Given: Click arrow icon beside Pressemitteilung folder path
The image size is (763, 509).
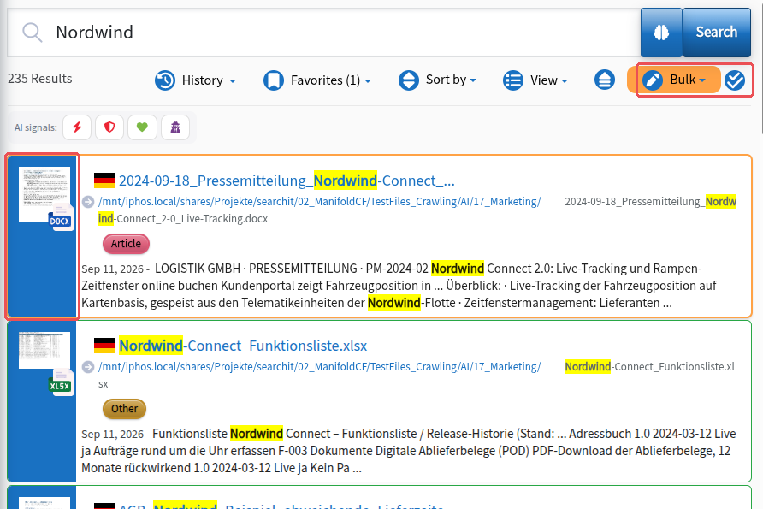Looking at the screenshot, I should coord(88,201).
